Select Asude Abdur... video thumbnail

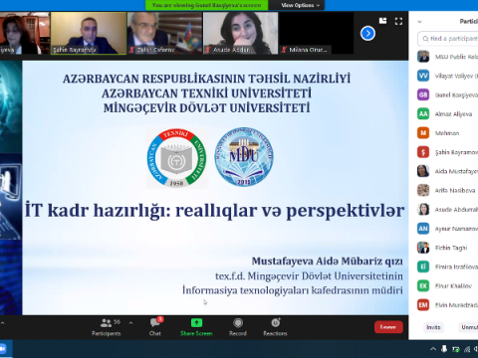241,33
